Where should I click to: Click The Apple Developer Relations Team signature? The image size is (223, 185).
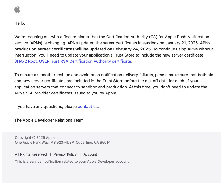coord(49,120)
